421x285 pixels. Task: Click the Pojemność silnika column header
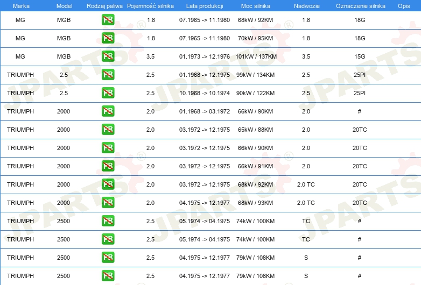[150, 6]
